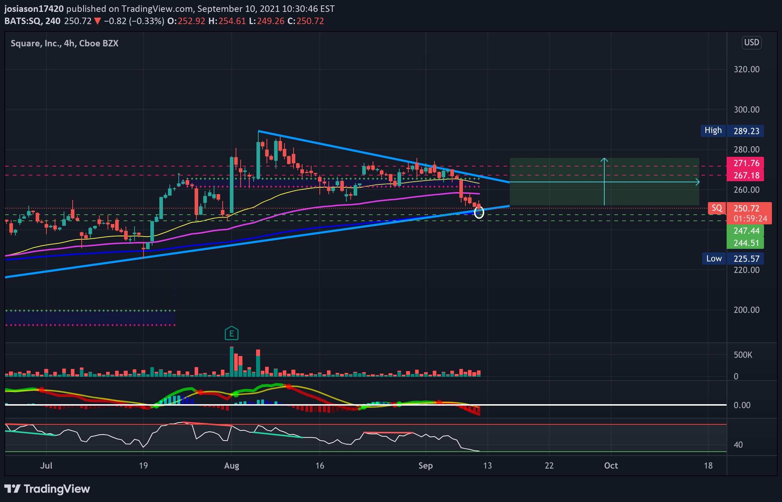Click the earnings E marker icon
This screenshot has width=782, height=502.
click(x=232, y=333)
